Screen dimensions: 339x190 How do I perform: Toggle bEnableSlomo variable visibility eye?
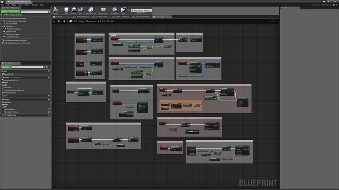point(49,109)
